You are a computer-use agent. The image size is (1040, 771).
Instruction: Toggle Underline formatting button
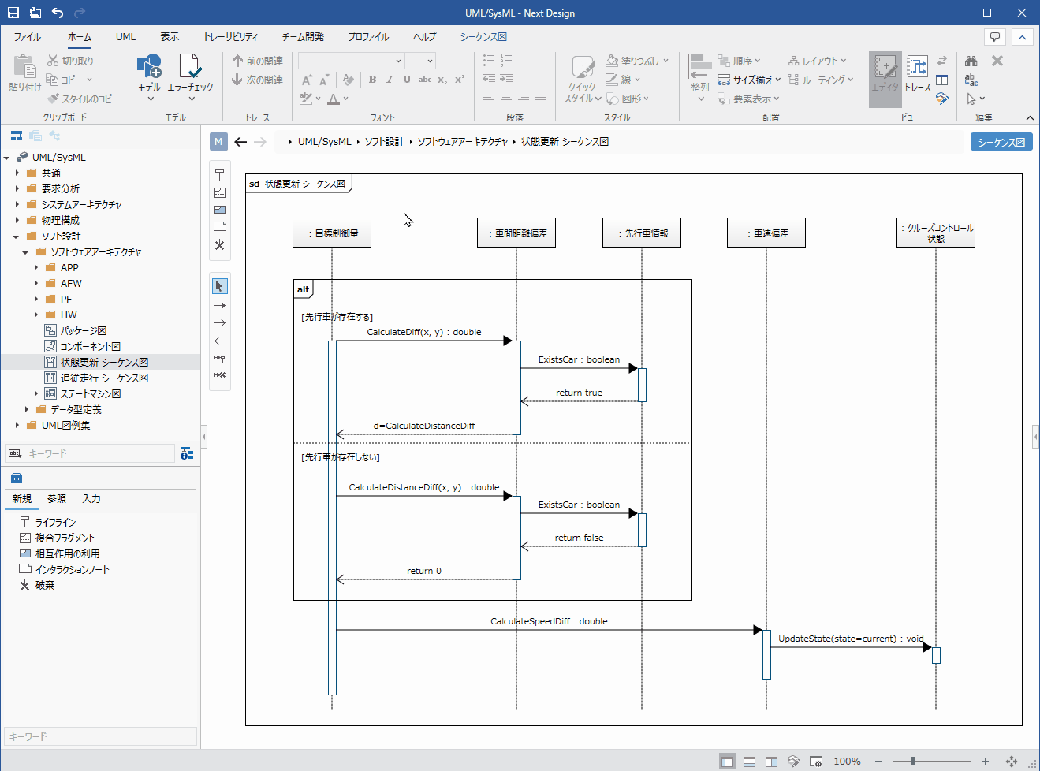click(x=407, y=80)
